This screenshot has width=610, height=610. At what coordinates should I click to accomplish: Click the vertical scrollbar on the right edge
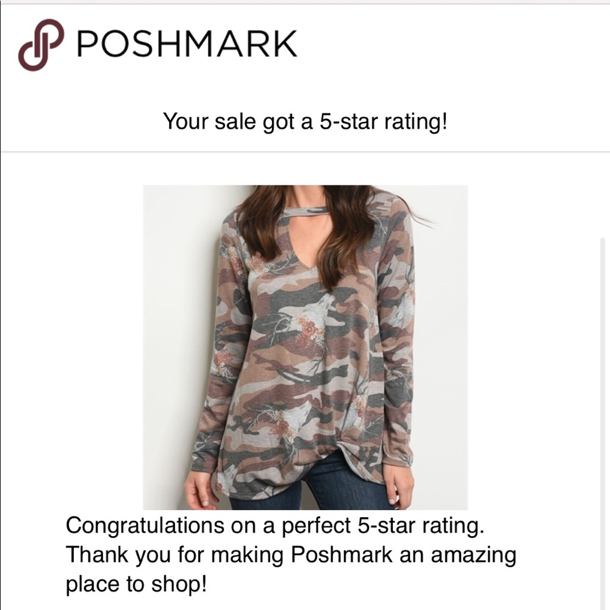[x=603, y=423]
